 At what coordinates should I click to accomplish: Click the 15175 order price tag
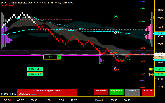point(159,74)
